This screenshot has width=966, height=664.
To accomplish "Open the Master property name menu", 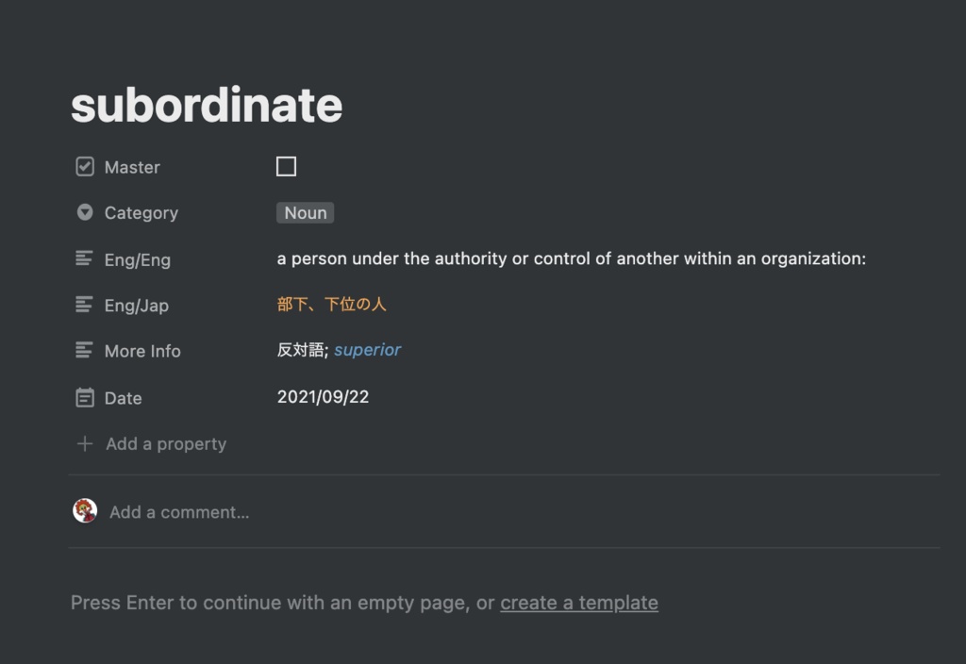I will pos(132,168).
